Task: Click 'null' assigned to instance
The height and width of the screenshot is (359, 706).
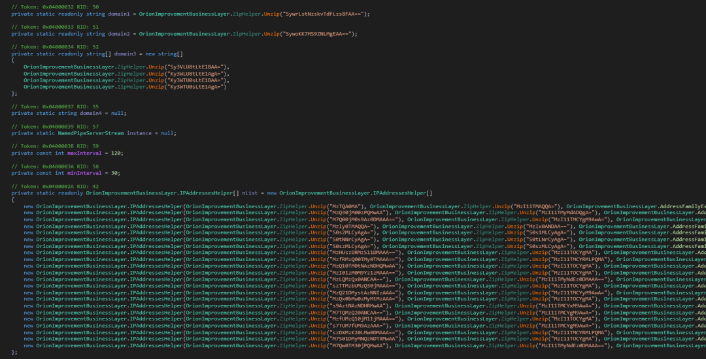Action: tap(167, 133)
